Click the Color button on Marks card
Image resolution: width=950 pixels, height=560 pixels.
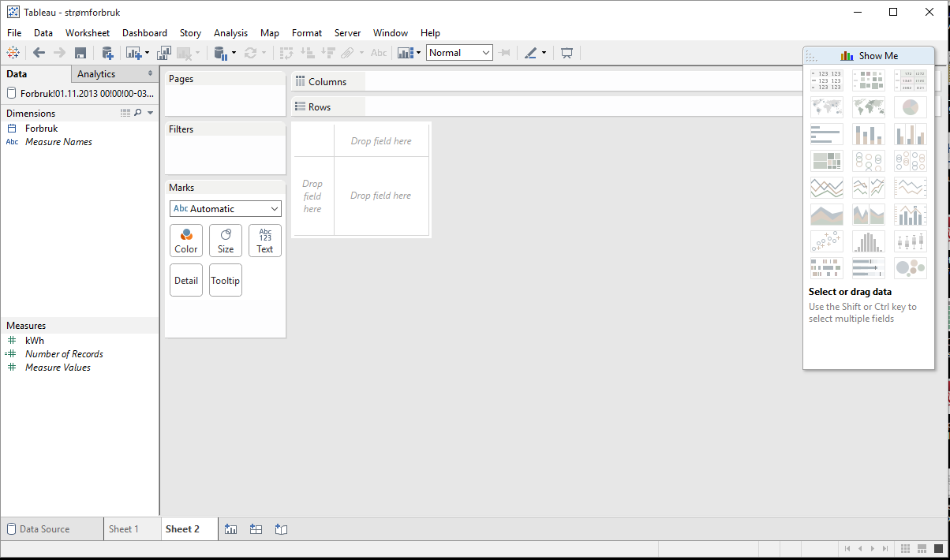click(x=186, y=241)
